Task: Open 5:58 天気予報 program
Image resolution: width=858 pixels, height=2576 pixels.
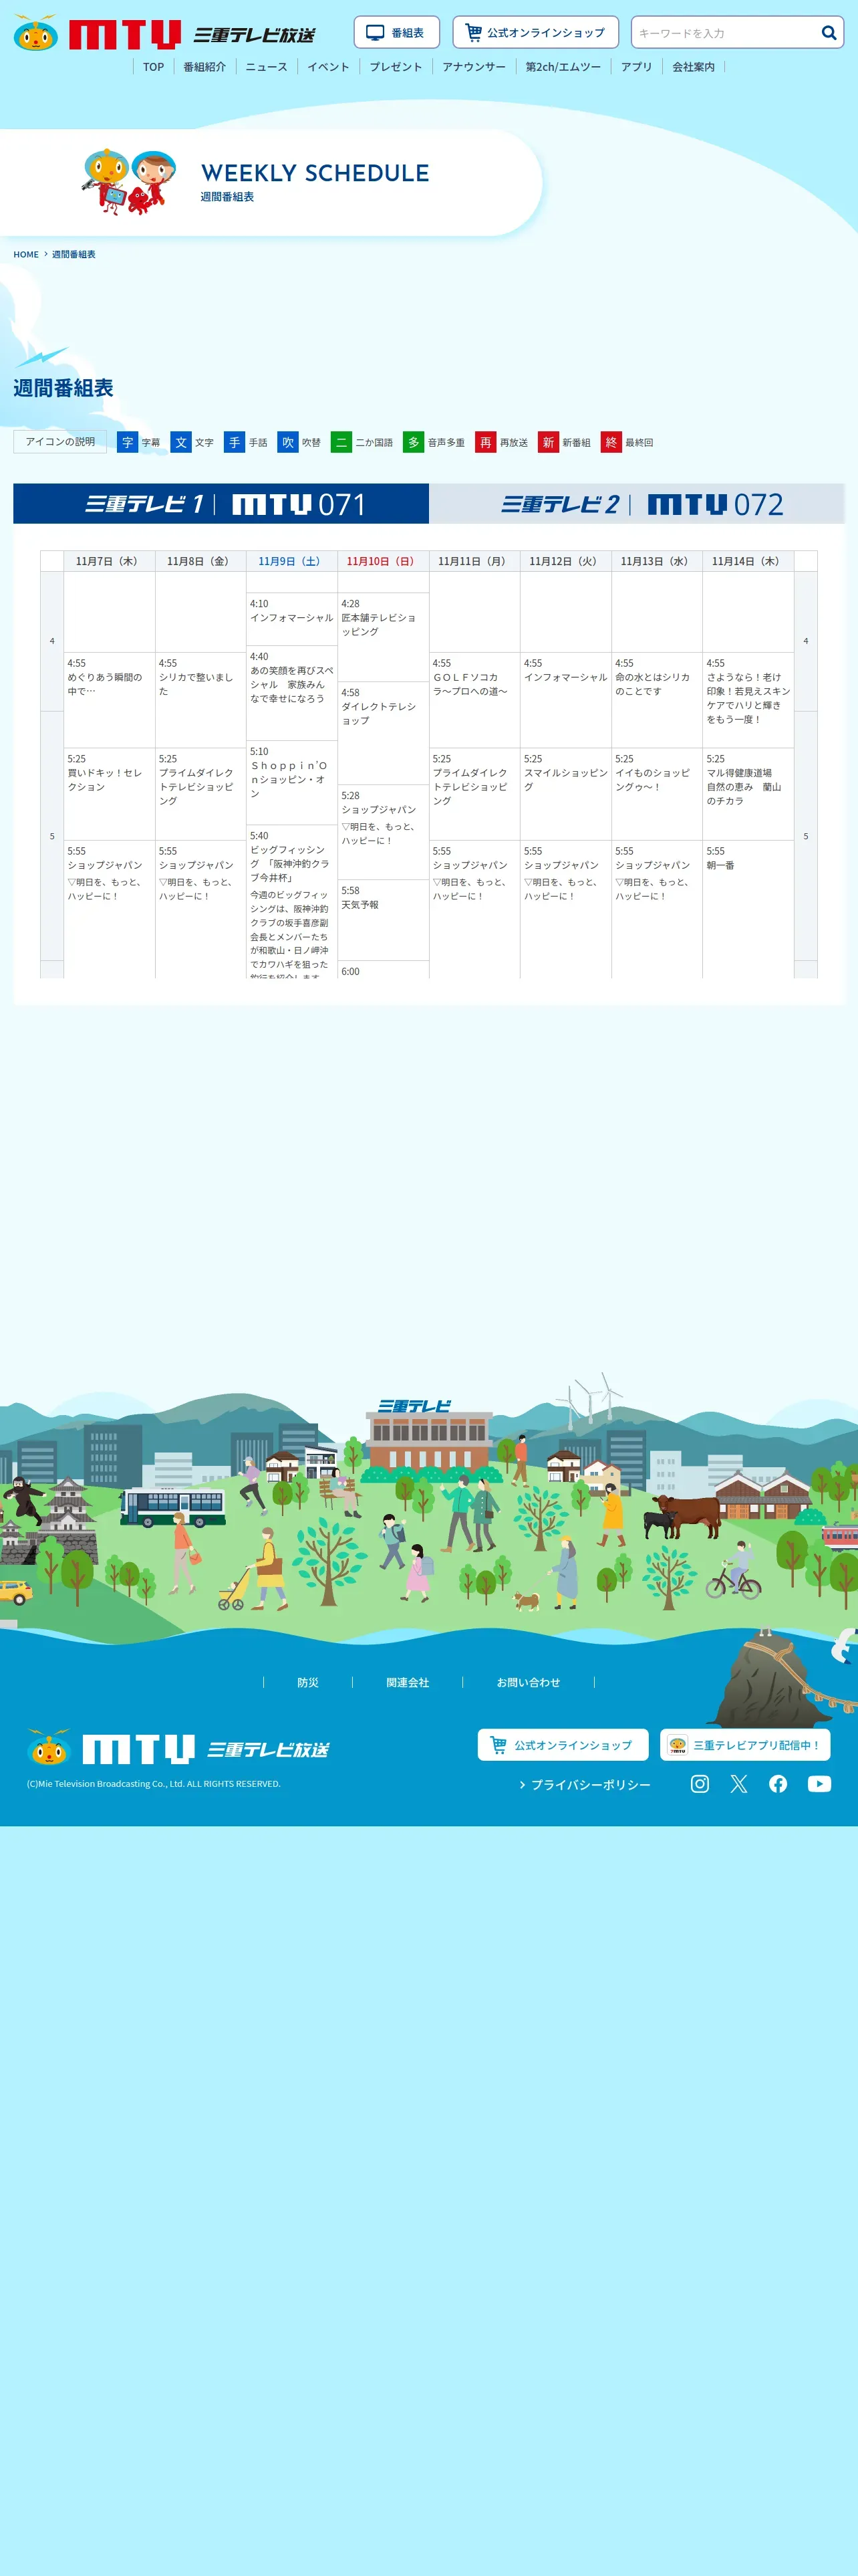Action: click(382, 920)
